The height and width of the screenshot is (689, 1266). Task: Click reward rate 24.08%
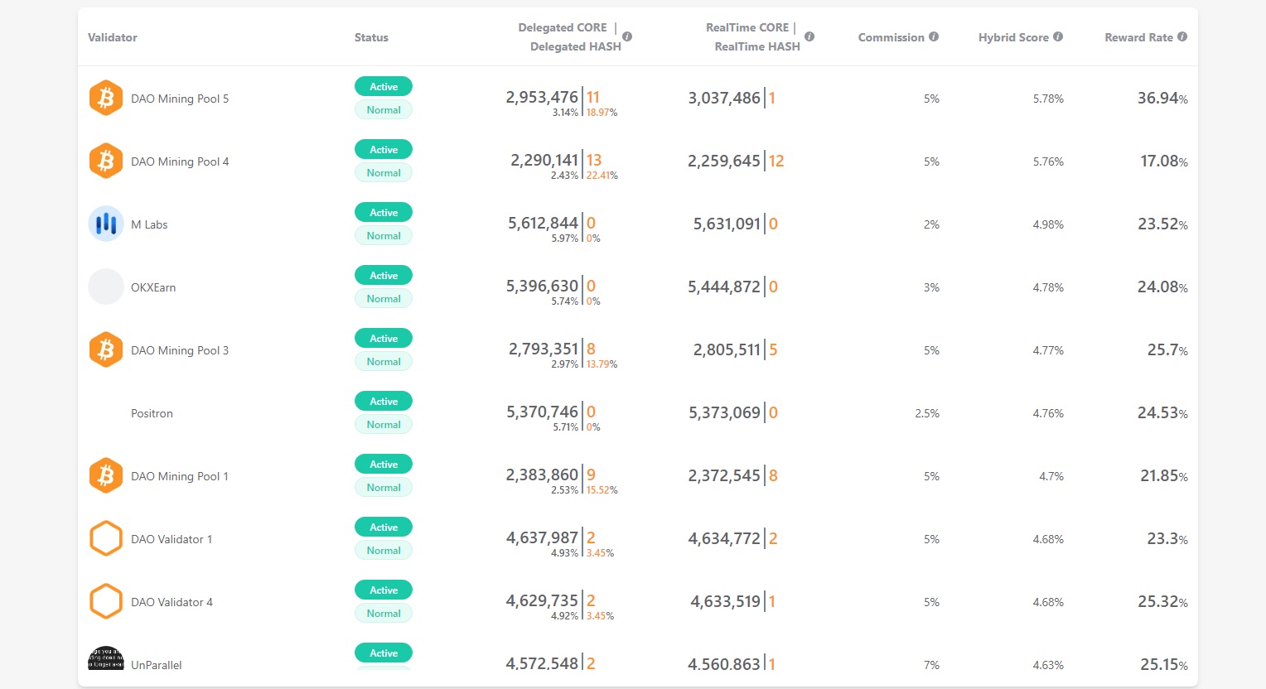click(1162, 287)
